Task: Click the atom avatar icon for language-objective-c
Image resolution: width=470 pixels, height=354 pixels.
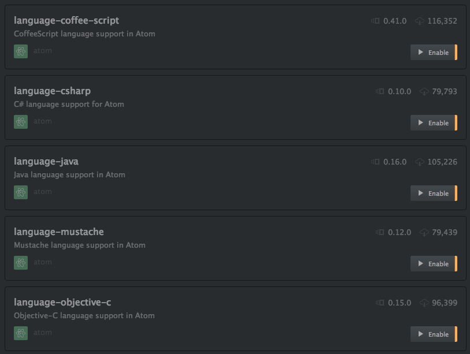Action: [21, 333]
